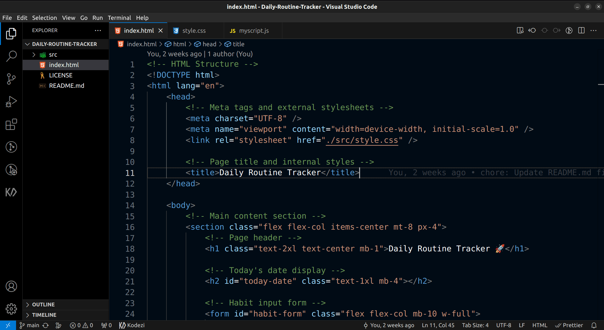604x330 pixels.
Task: Switch to the myscript.js tab
Action: pyautogui.click(x=254, y=31)
